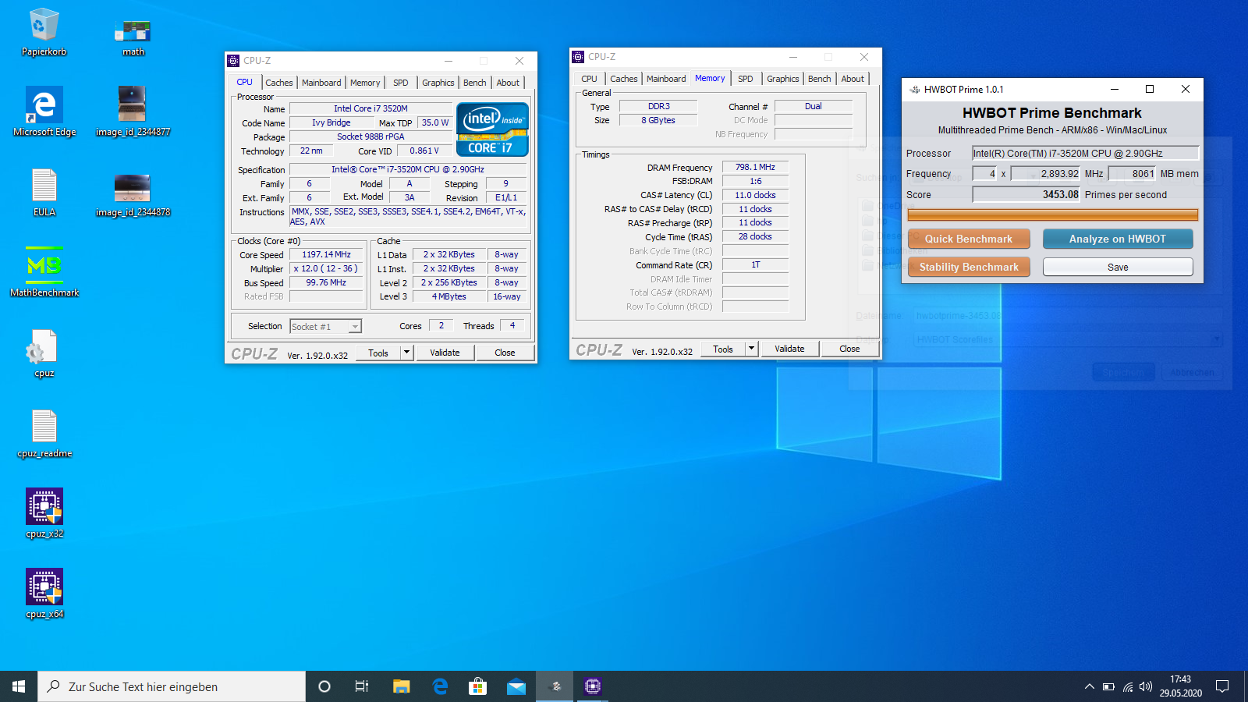This screenshot has width=1248, height=702.
Task: Open Memory tab in left CPU-Z window
Action: pyautogui.click(x=365, y=83)
